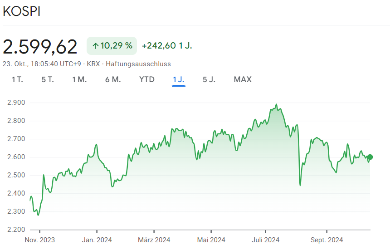This screenshot has width=390, height=250.
Task: Click the KRX exchange label
Action: point(93,64)
